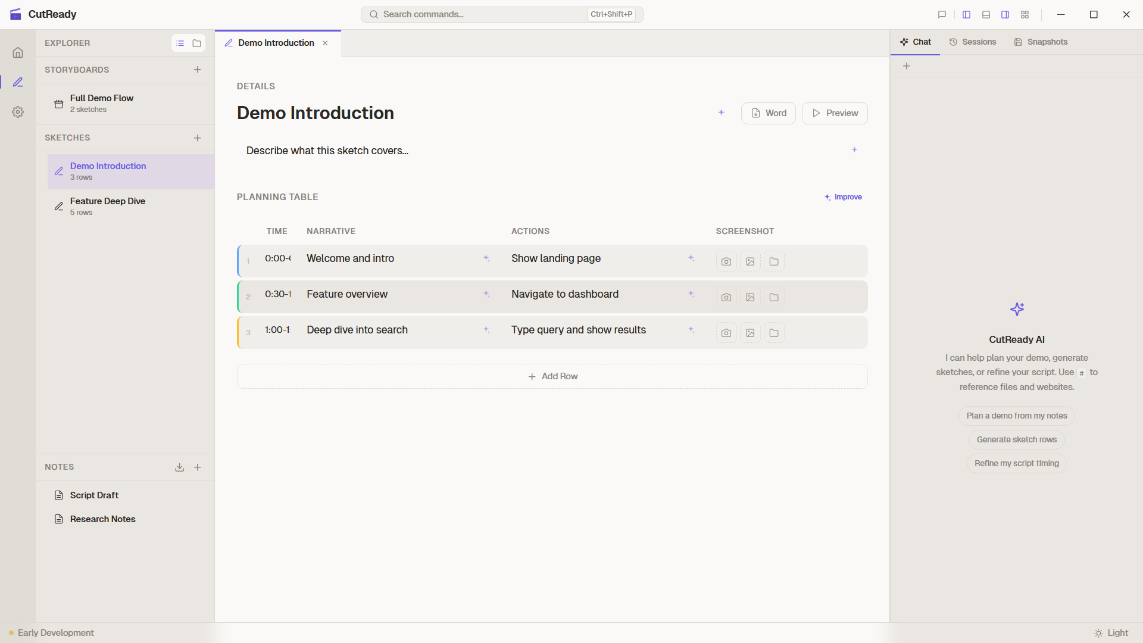
Task: Browse files for the Deep dive into search row
Action: (x=773, y=333)
